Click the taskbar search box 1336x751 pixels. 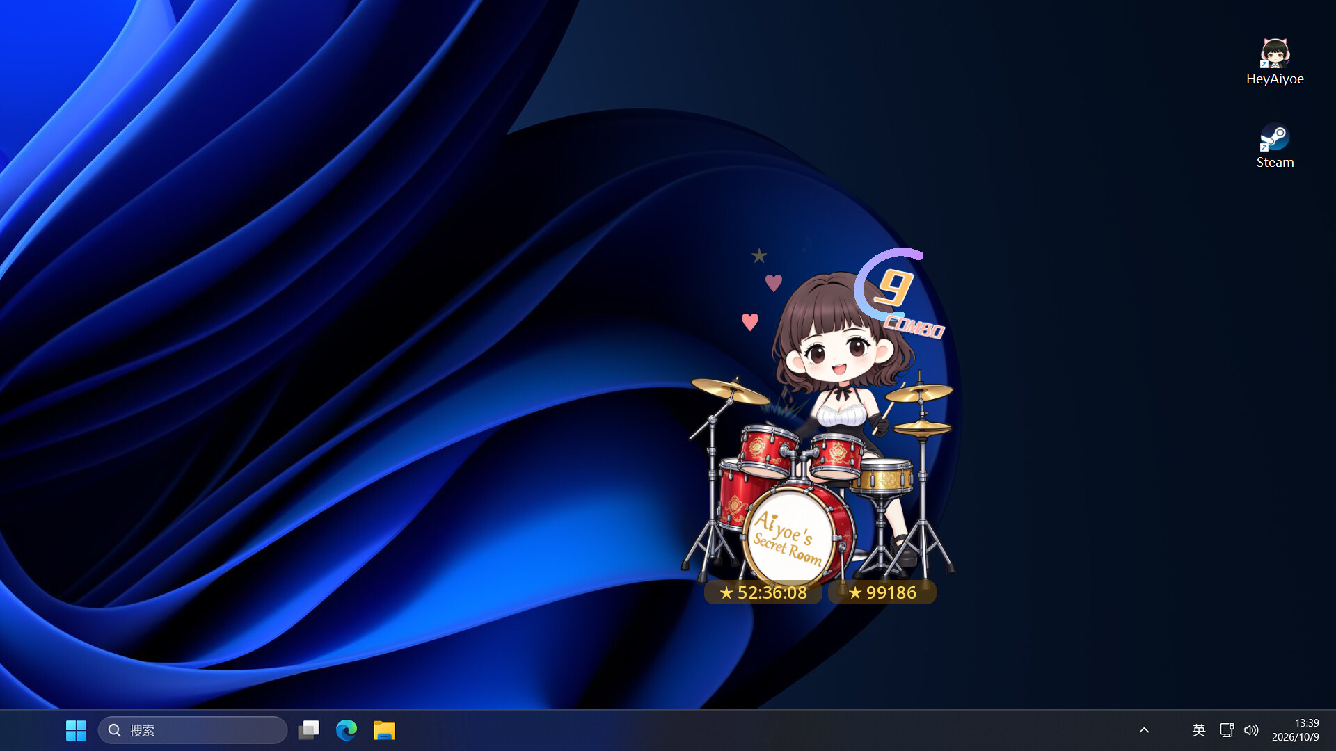193,730
